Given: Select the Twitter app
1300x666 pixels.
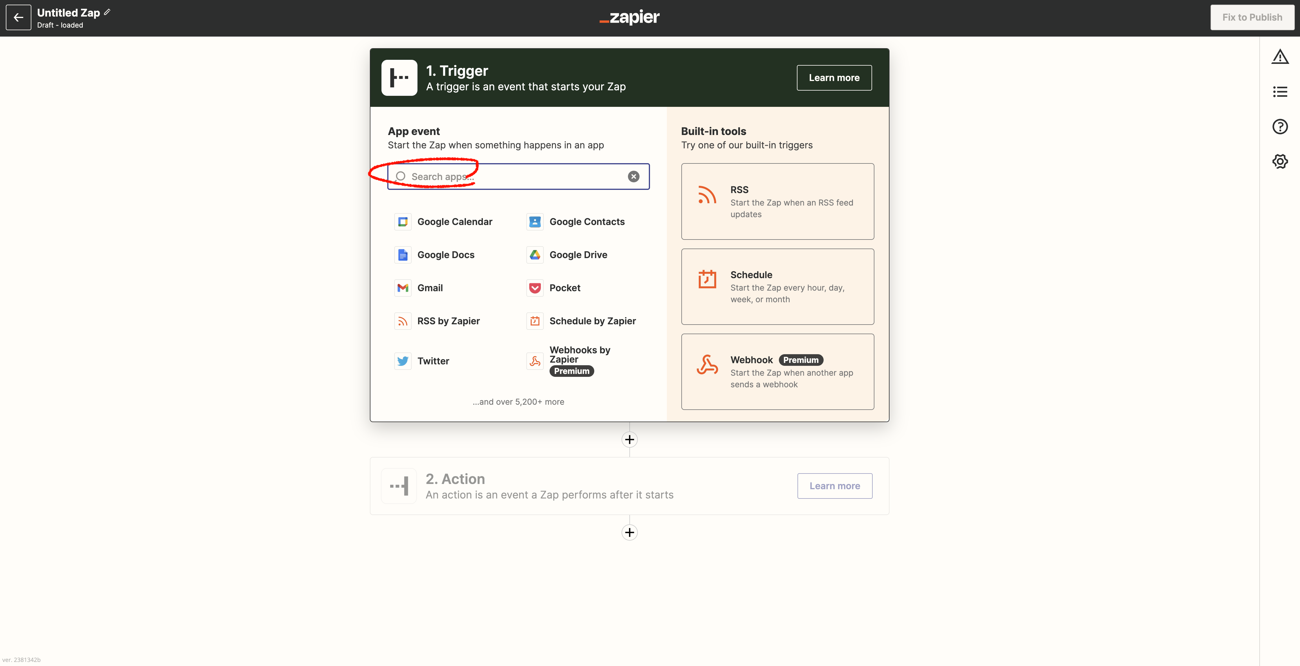Looking at the screenshot, I should [422, 361].
